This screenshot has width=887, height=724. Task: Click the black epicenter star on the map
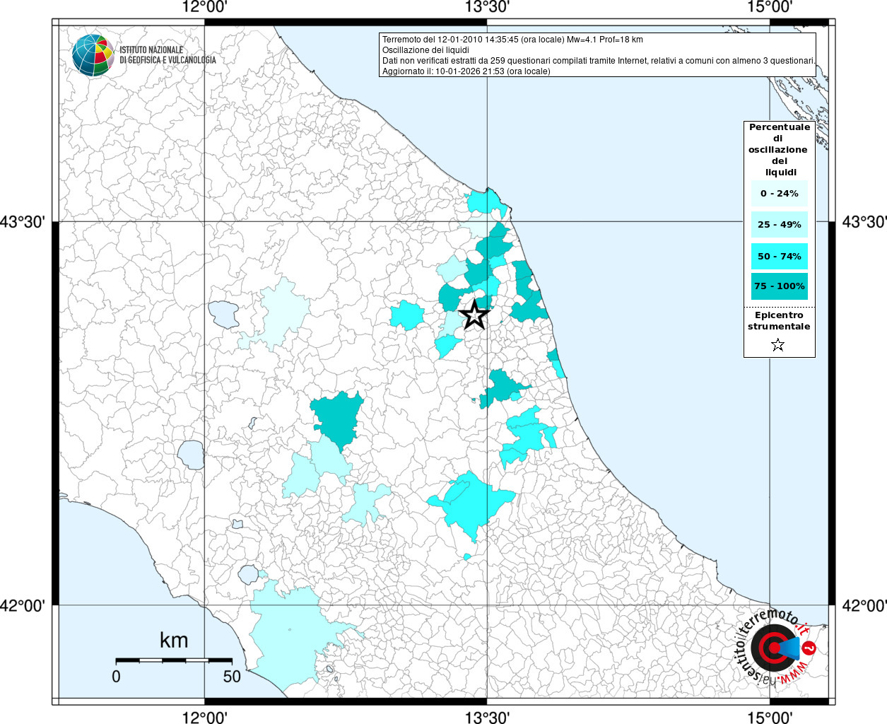click(x=474, y=315)
